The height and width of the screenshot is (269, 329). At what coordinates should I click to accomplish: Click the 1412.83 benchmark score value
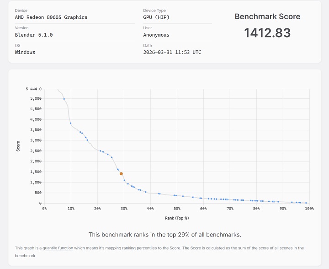coord(267,33)
